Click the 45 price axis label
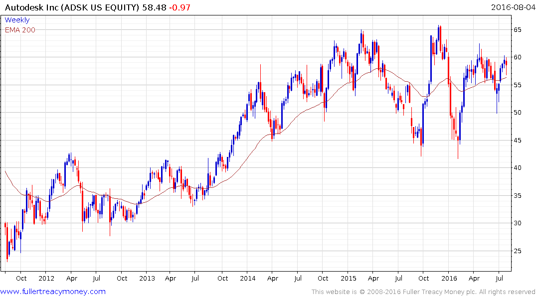 click(518, 140)
